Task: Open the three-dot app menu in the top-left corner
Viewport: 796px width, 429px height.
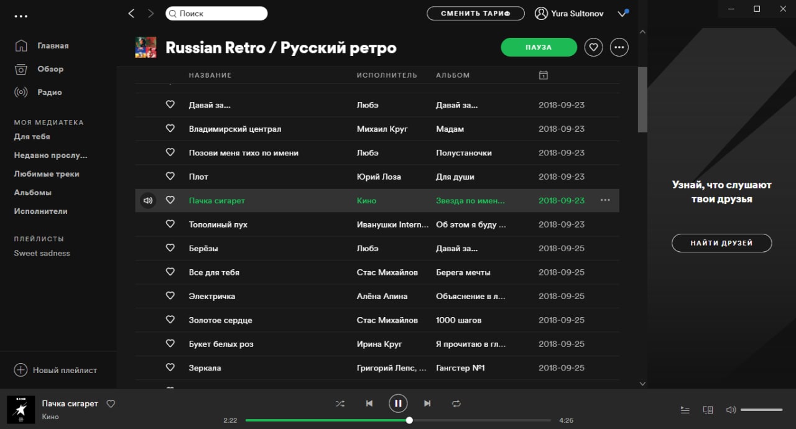Action: pos(21,16)
